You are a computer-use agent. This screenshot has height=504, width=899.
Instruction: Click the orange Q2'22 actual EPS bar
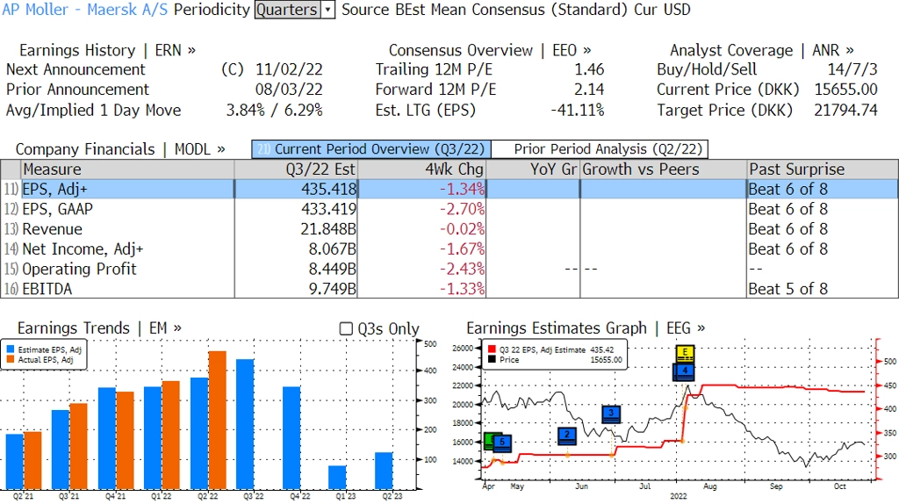(x=218, y=421)
